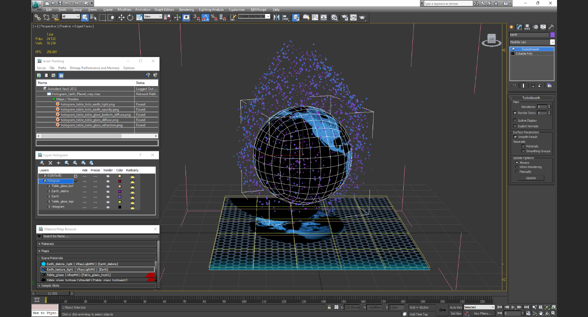This screenshot has height=317, width=588.
Task: Click Remove modifier from stack icon
Action: click(x=540, y=86)
